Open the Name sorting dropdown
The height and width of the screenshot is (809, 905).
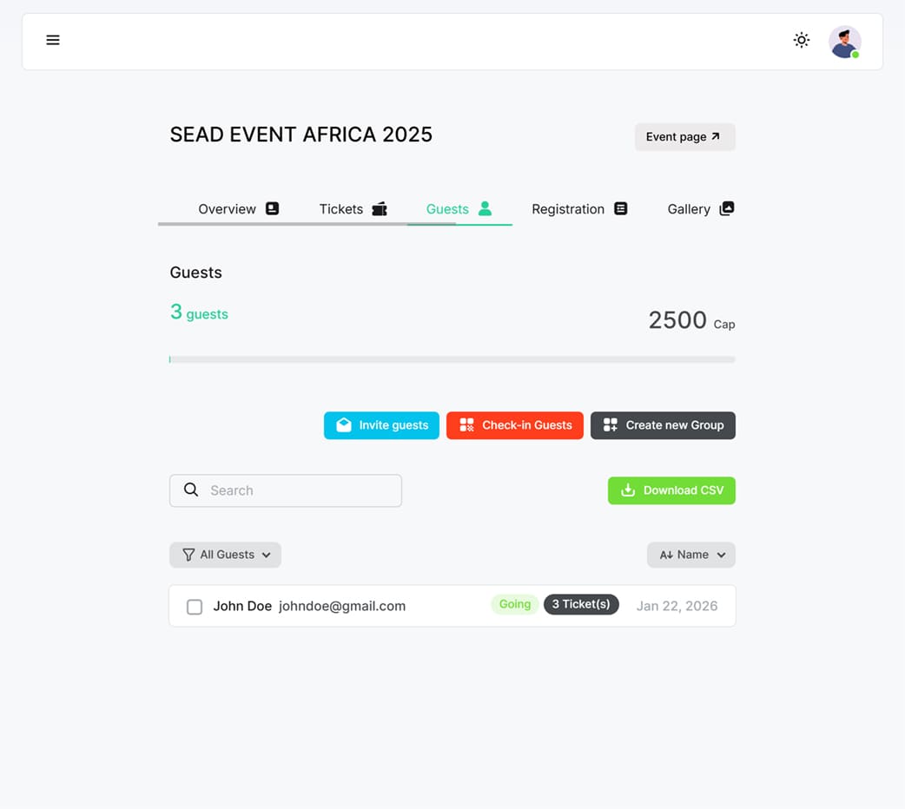pyautogui.click(x=691, y=555)
